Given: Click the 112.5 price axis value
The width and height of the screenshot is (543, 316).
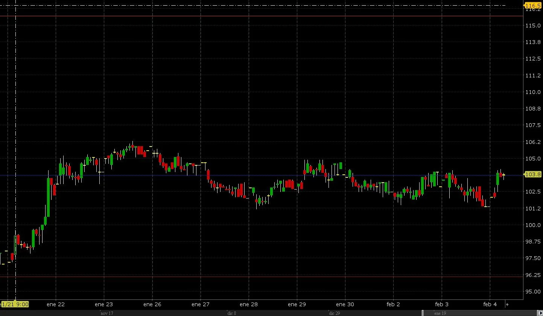Looking at the screenshot, I should coord(533,59).
